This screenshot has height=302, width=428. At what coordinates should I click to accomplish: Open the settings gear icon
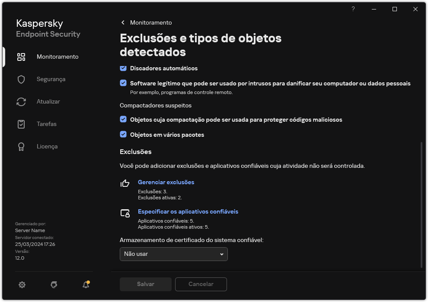(22, 285)
